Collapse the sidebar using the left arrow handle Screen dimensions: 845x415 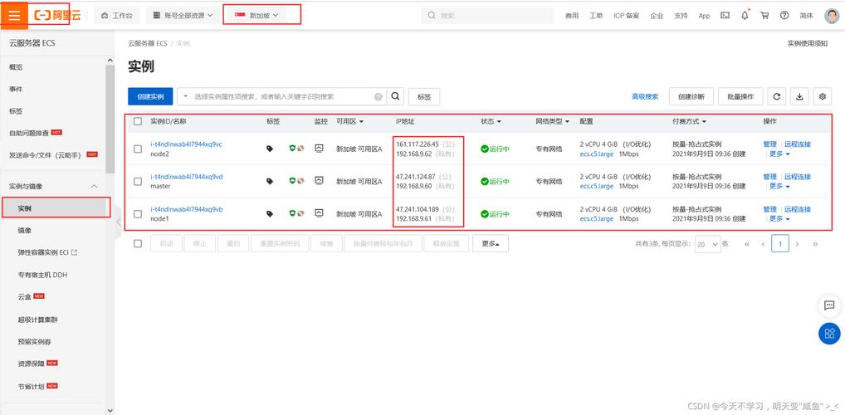(119, 222)
